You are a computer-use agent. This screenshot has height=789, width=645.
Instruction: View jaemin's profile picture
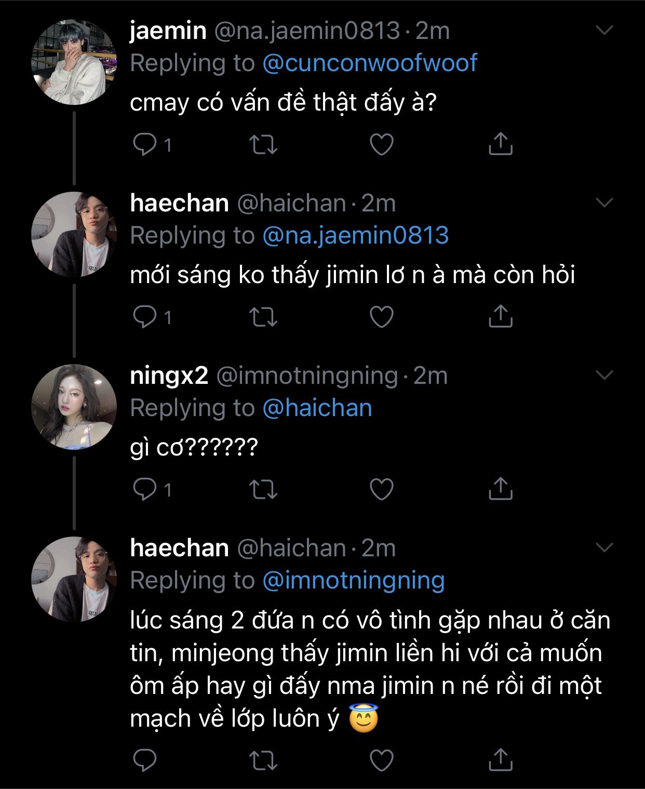coord(74,62)
